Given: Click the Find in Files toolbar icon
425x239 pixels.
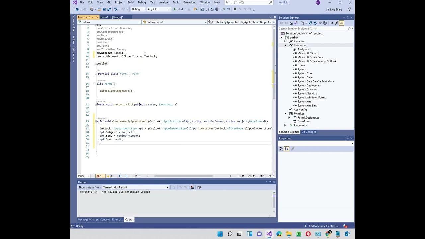Looking at the screenshot, I should pos(195,9).
